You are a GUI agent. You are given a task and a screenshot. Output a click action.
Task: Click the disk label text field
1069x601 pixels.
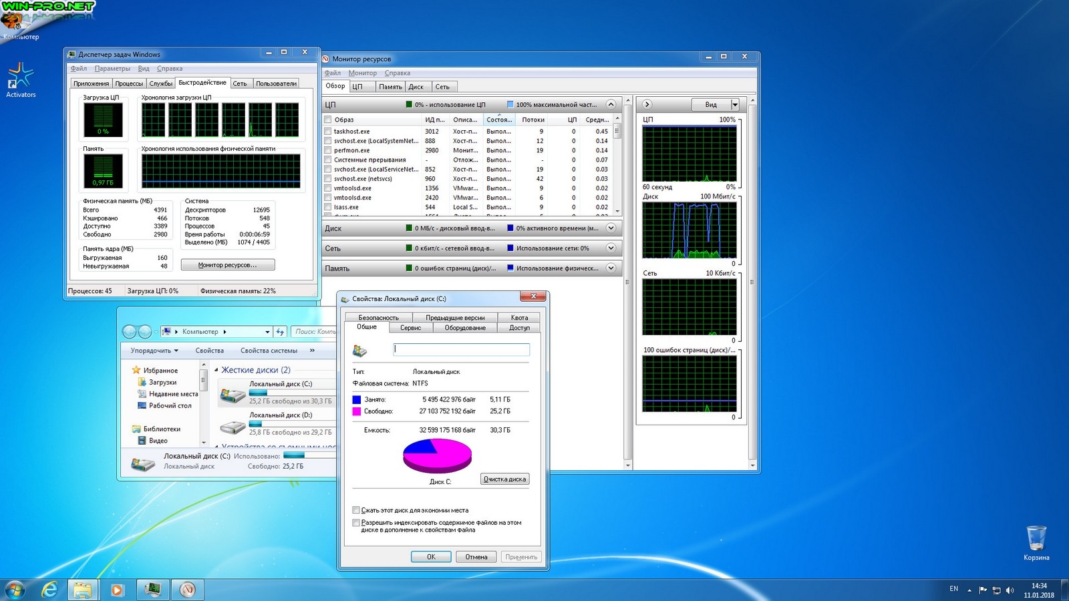(461, 349)
